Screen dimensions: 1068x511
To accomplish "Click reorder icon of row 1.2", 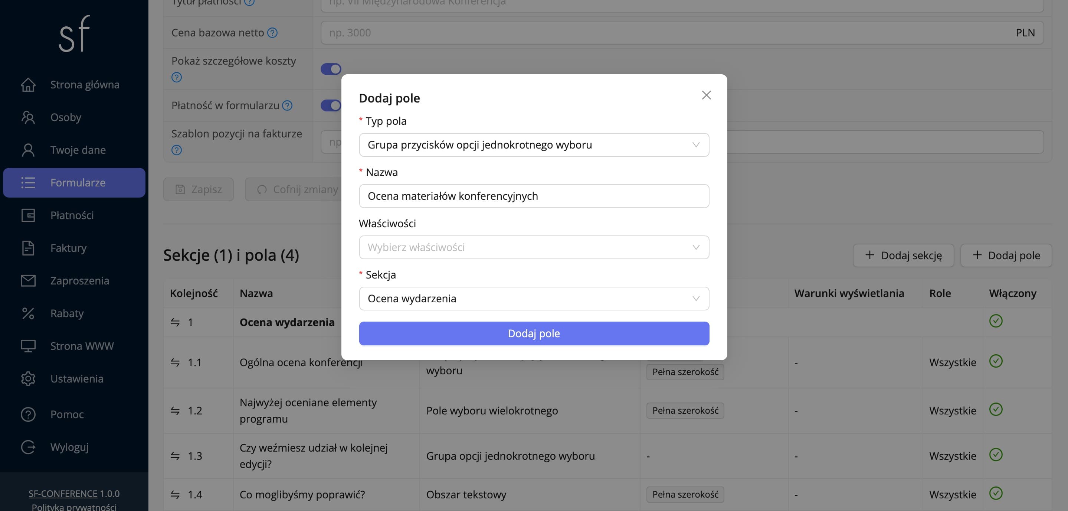I will click(x=175, y=411).
